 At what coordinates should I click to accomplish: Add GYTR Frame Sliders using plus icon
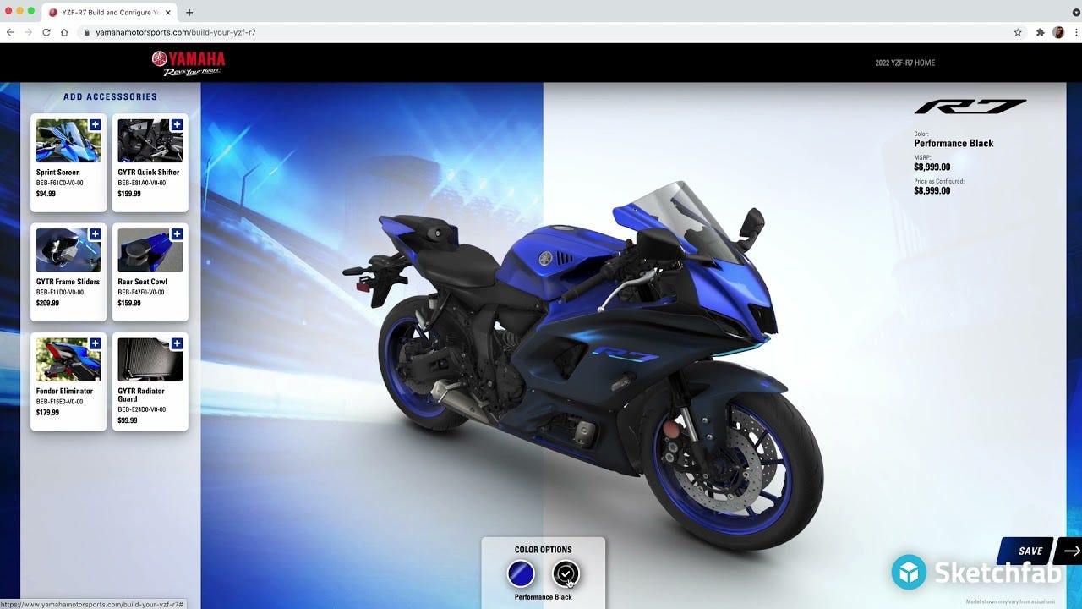95,234
